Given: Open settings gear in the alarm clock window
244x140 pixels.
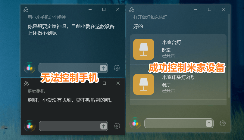Looking at the screenshot, I should [117, 68].
